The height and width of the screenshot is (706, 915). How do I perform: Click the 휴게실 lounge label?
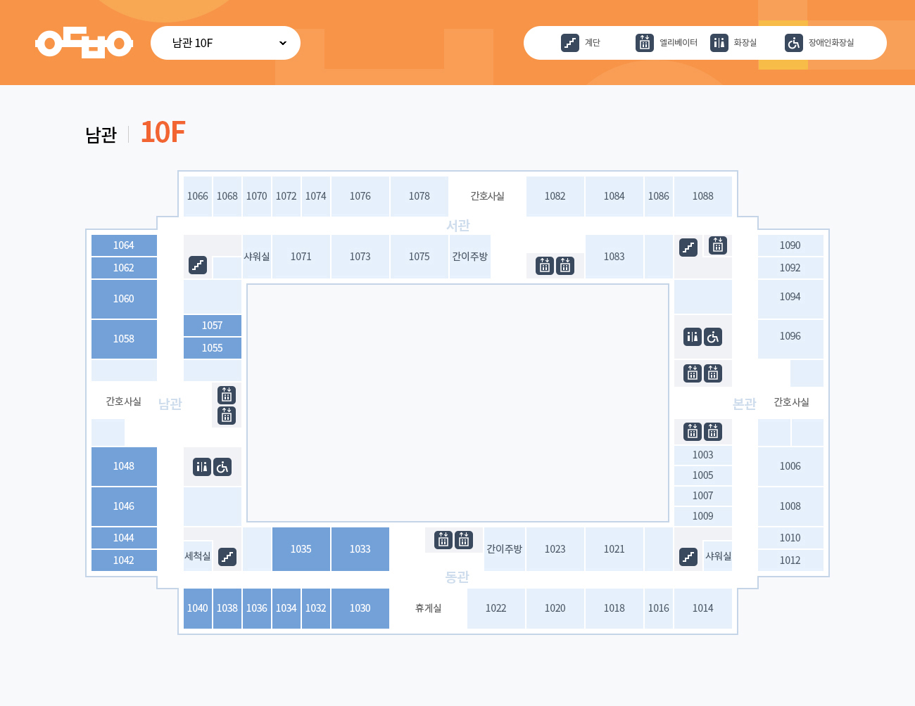point(428,608)
